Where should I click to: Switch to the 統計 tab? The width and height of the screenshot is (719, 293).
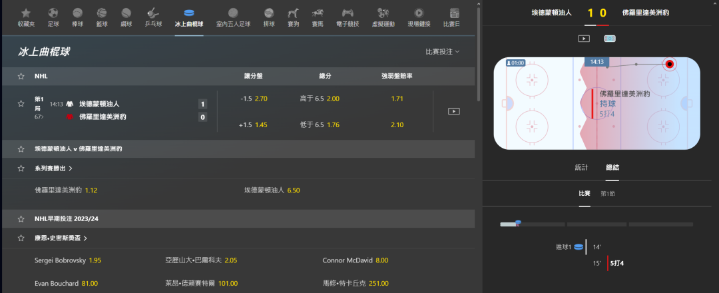pos(581,167)
